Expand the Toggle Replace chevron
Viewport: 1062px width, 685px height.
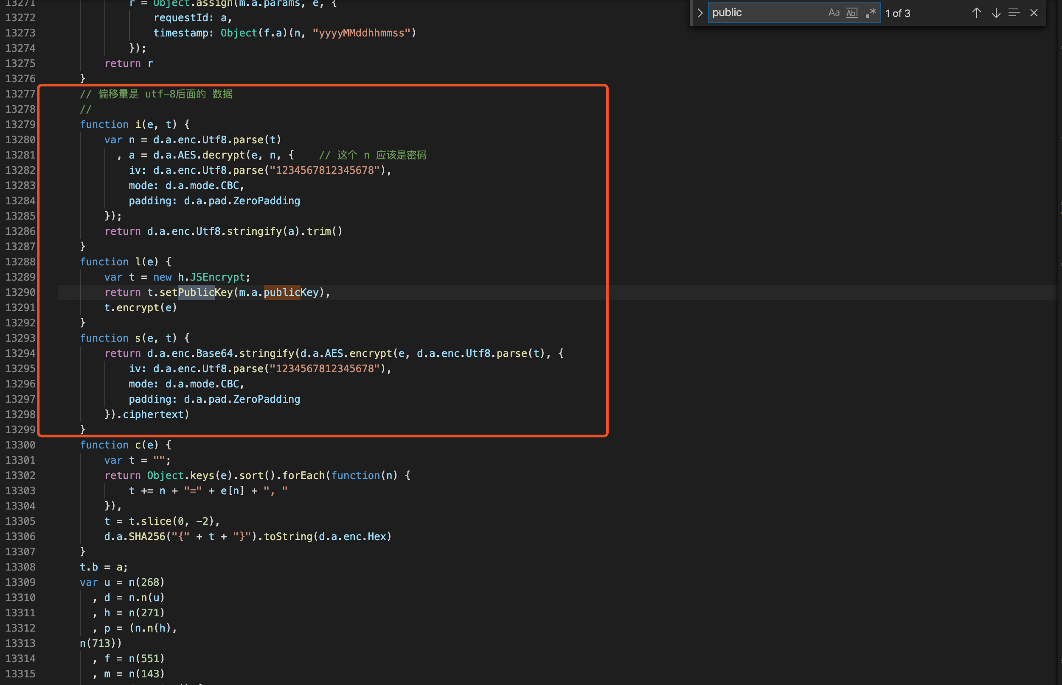click(700, 13)
